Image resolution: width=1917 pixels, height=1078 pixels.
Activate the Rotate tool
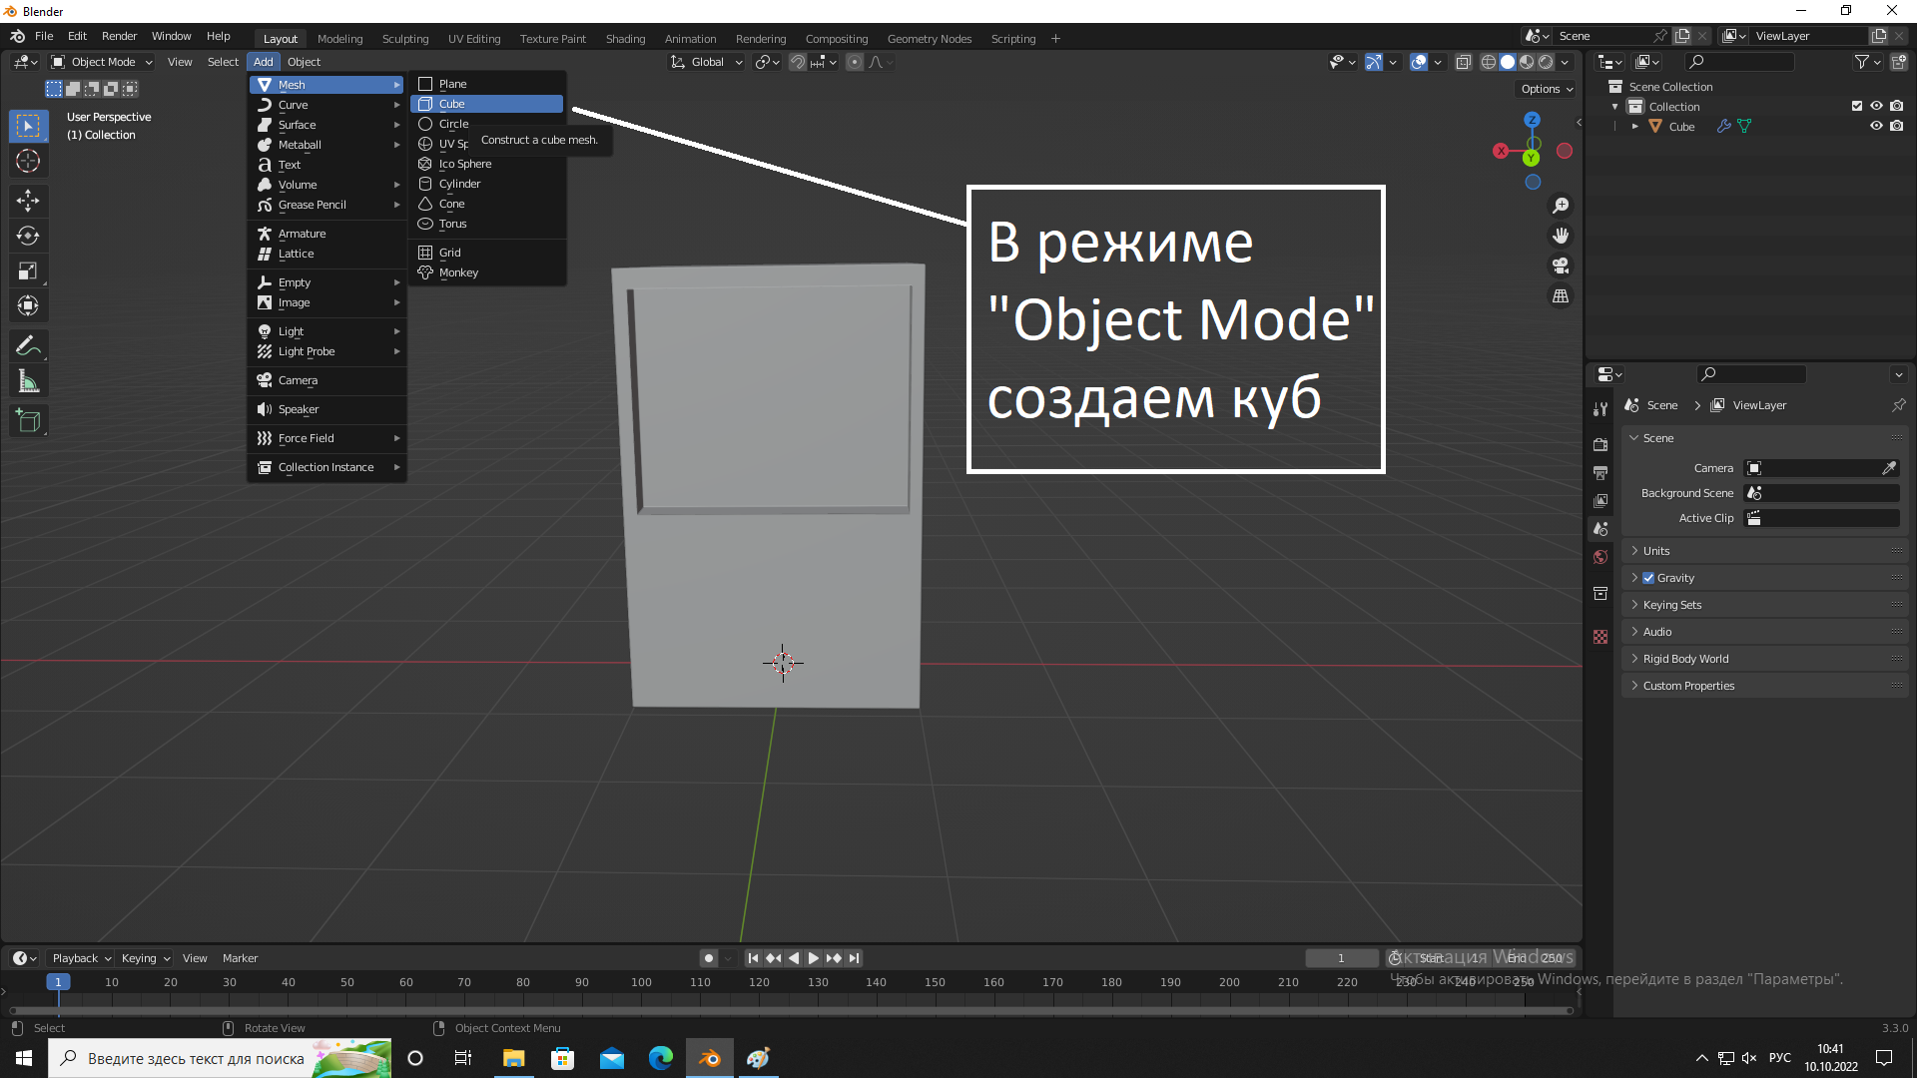[x=28, y=236]
